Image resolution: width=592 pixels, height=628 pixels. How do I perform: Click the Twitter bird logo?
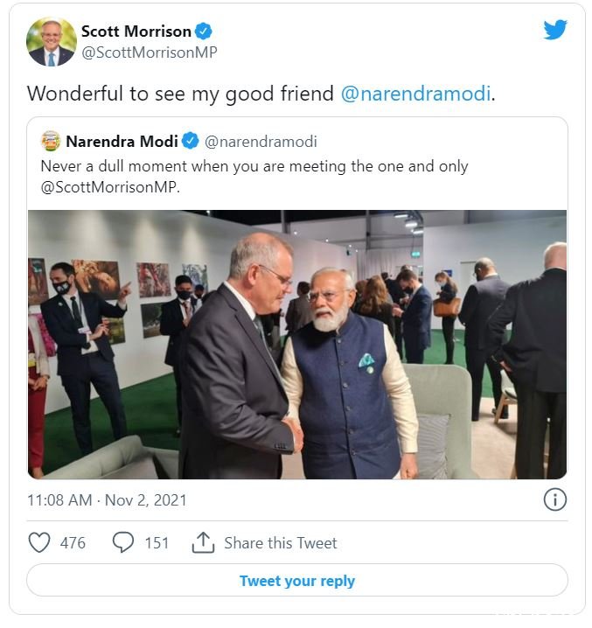coord(555,30)
